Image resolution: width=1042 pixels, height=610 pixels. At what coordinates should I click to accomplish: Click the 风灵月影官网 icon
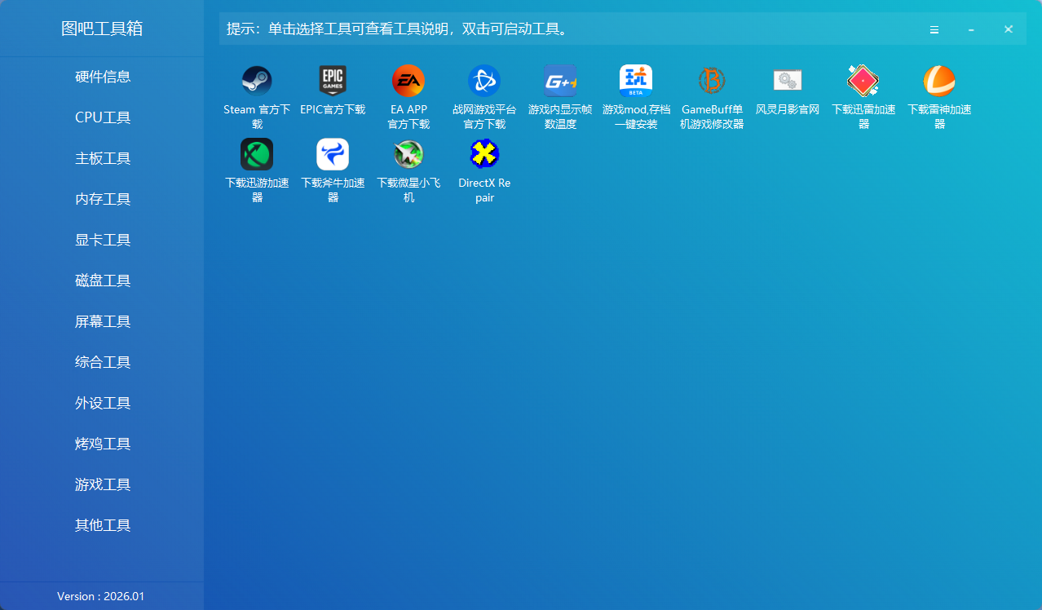[x=788, y=82]
